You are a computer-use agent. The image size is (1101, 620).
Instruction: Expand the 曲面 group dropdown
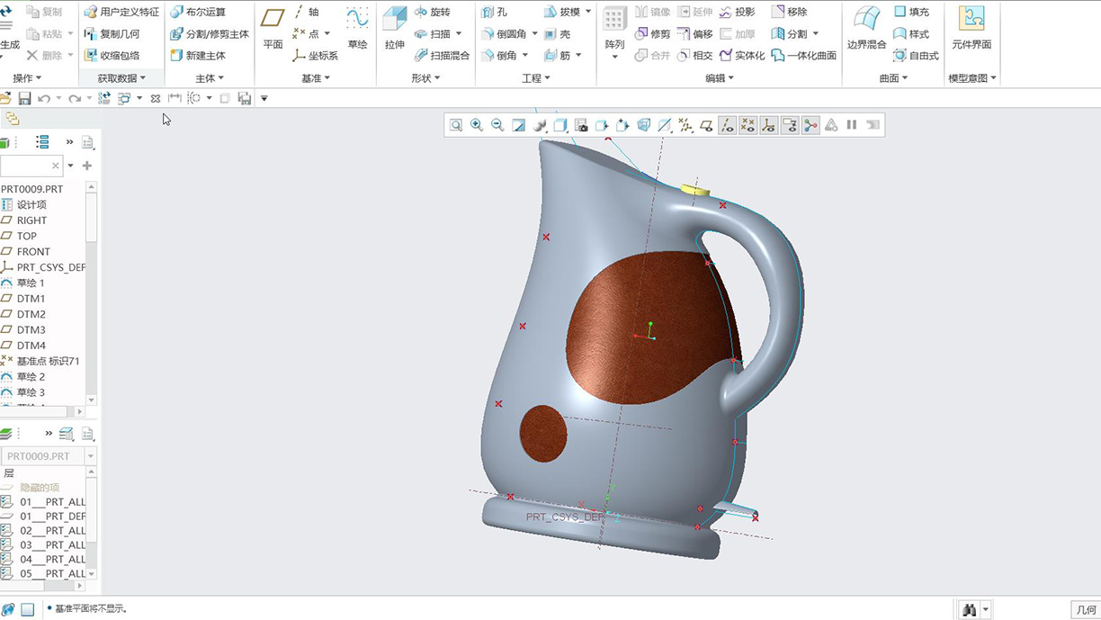[x=893, y=78]
